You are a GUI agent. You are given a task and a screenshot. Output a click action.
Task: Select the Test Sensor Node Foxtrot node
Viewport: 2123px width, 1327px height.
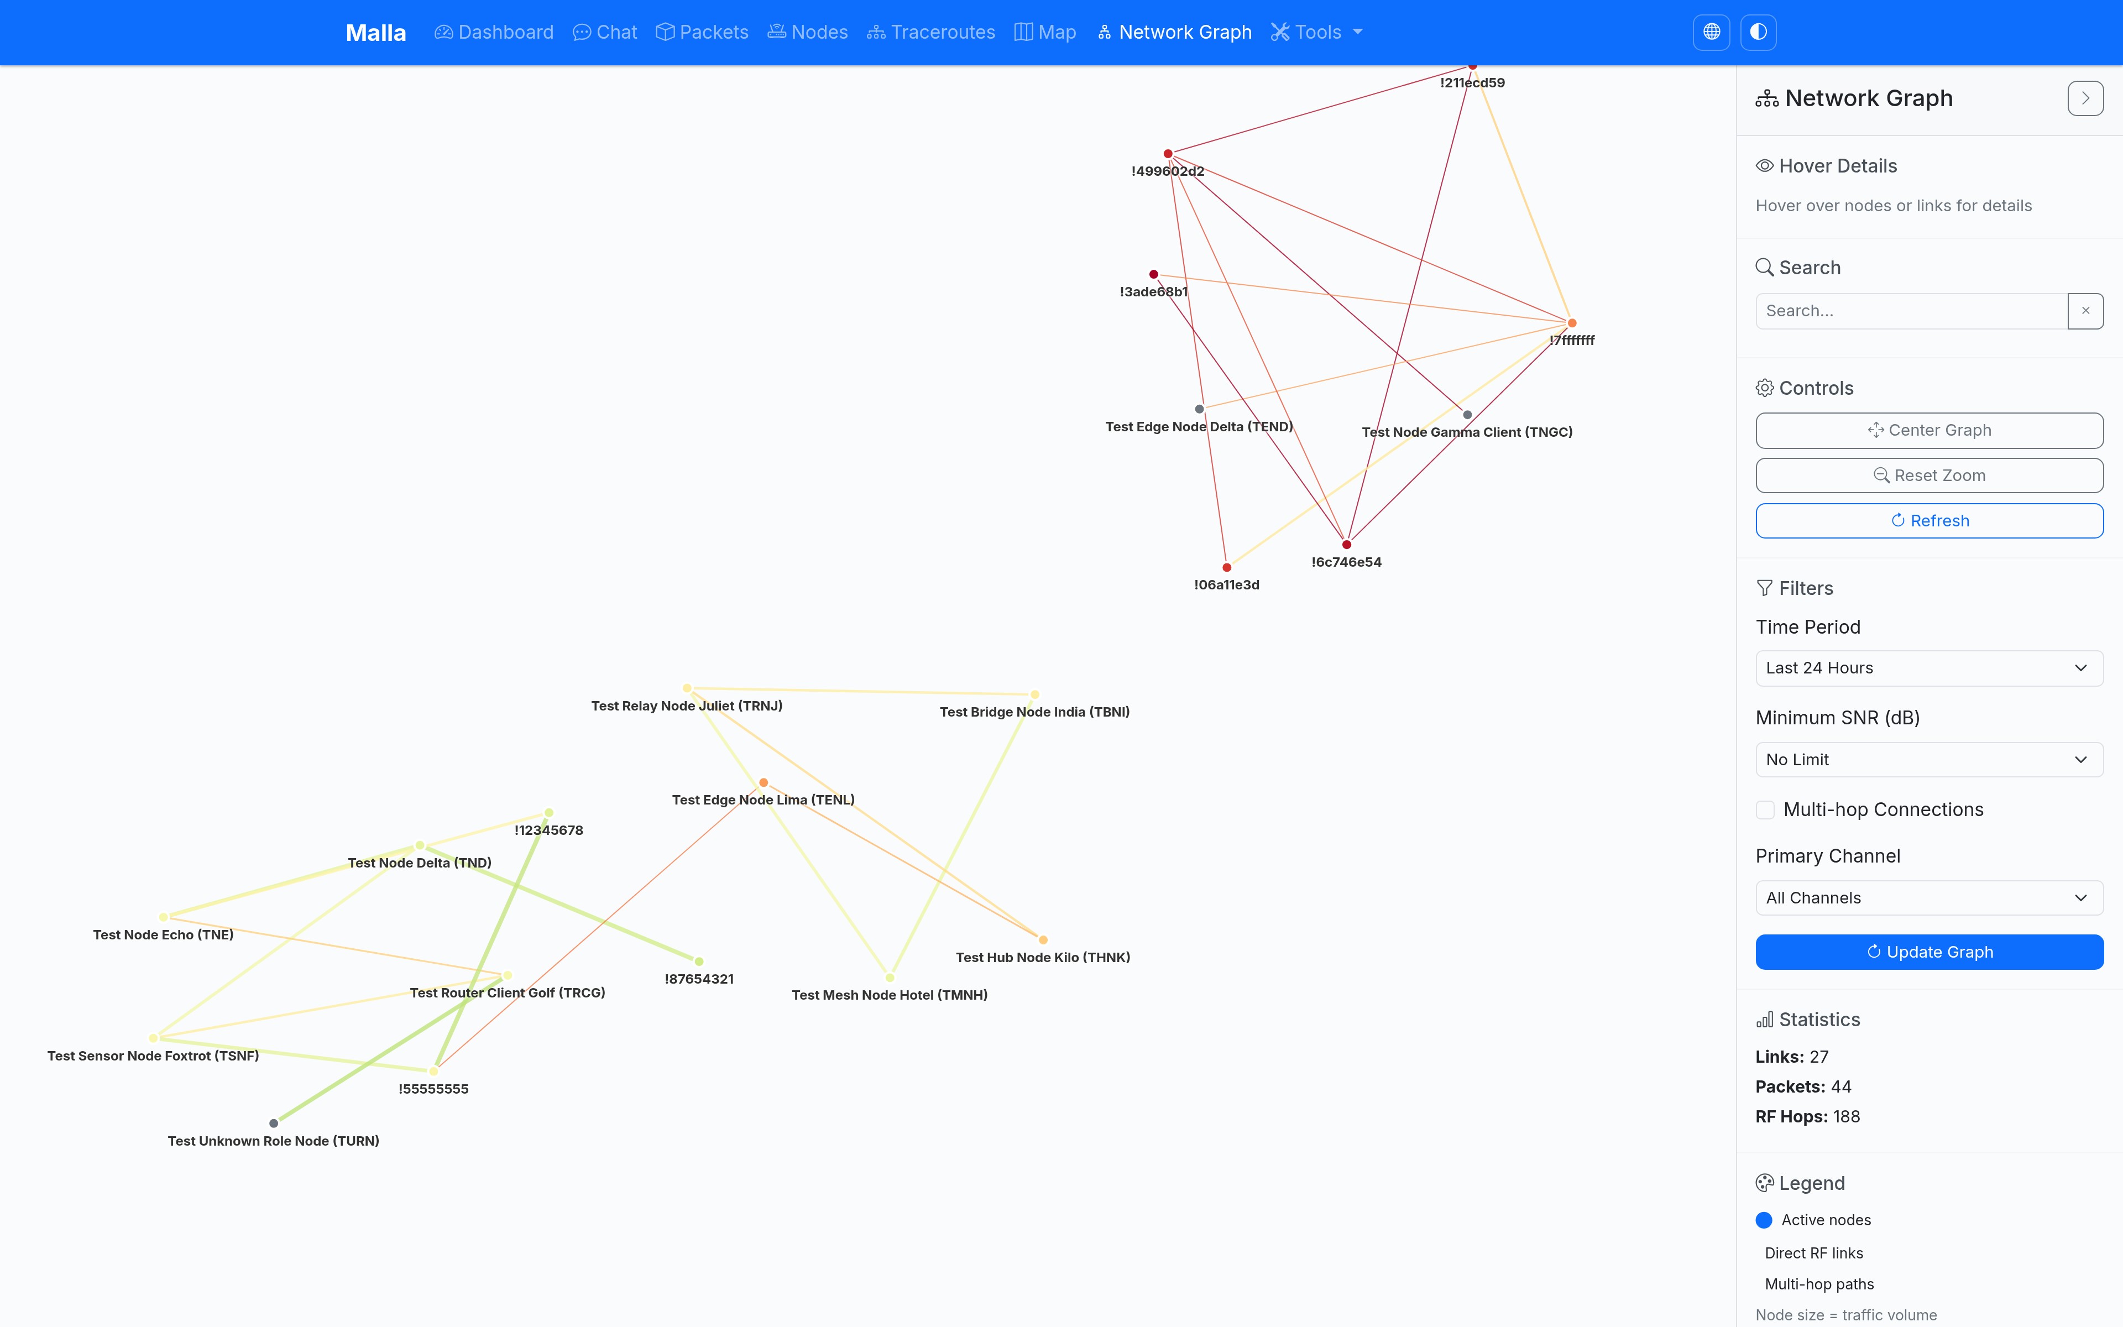(153, 1038)
